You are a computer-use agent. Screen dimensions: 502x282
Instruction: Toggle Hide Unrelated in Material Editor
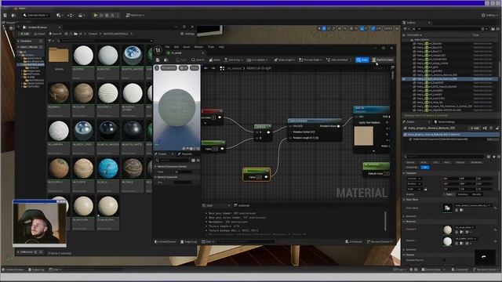point(337,60)
